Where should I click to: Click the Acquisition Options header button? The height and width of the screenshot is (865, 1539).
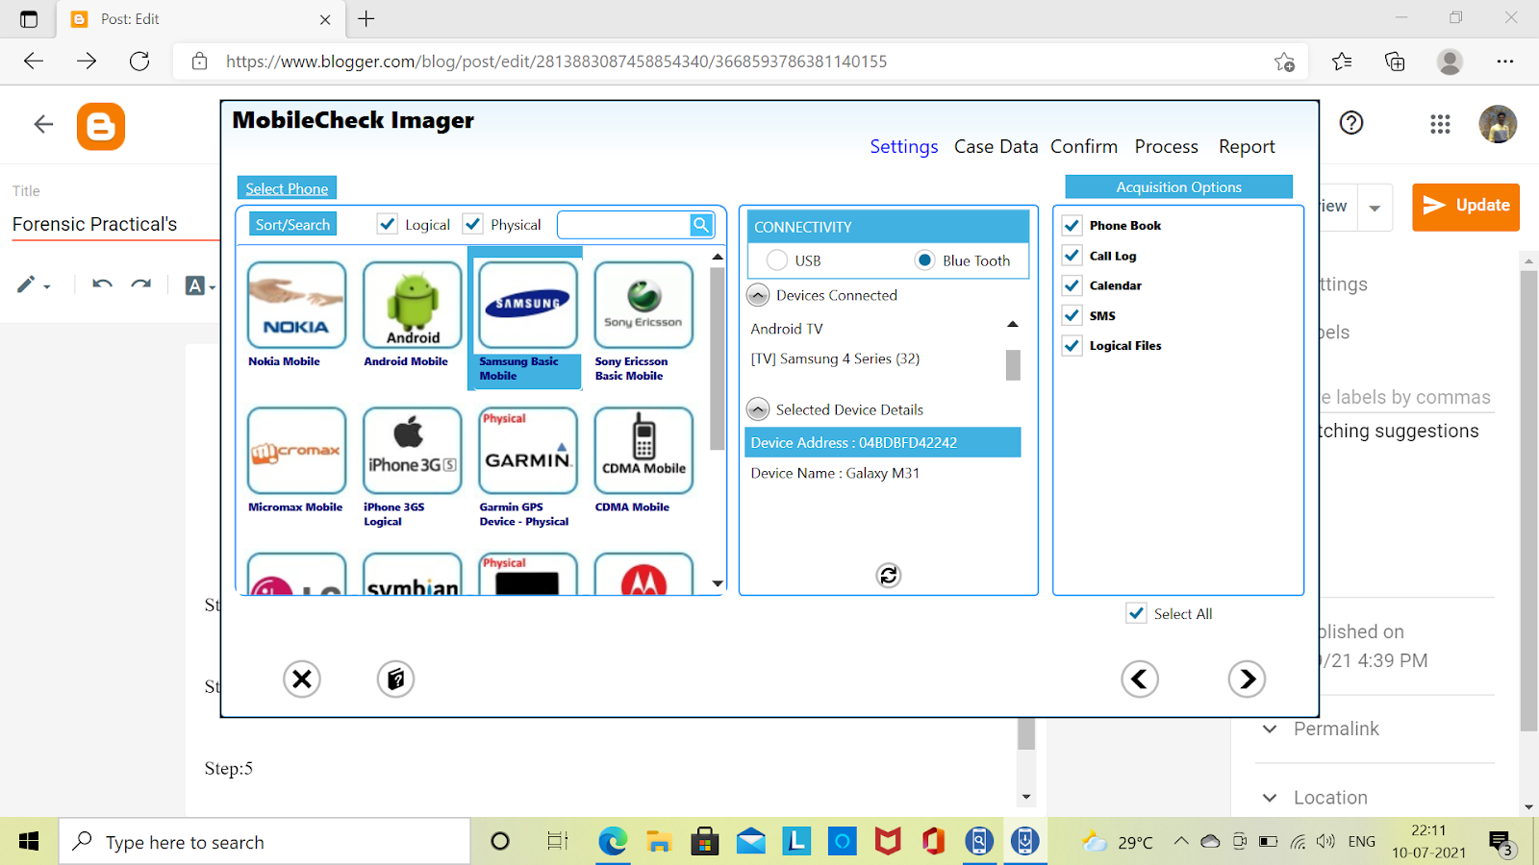click(1178, 186)
